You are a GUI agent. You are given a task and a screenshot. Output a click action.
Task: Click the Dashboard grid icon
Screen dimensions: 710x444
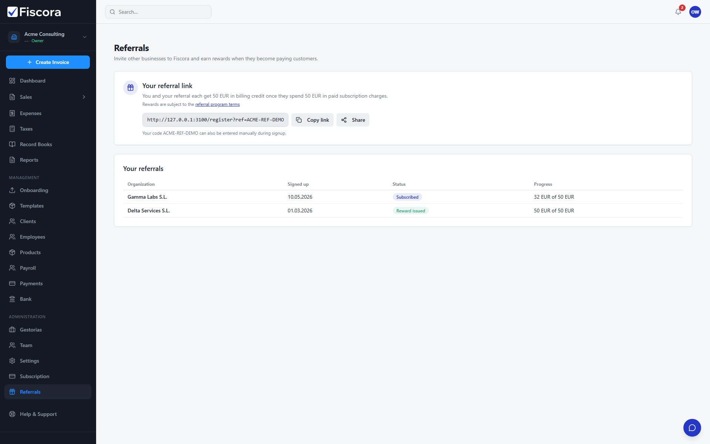pyautogui.click(x=12, y=81)
